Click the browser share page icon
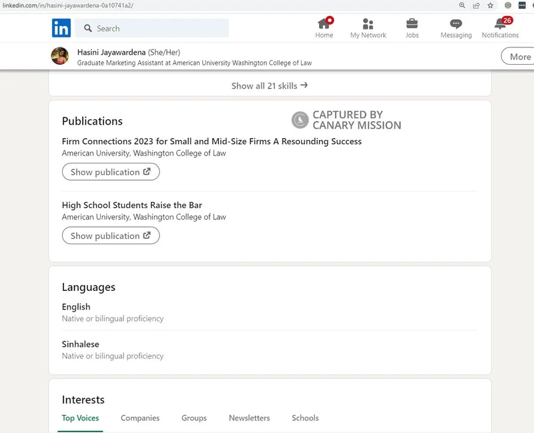This screenshot has width=534, height=433. (477, 5)
